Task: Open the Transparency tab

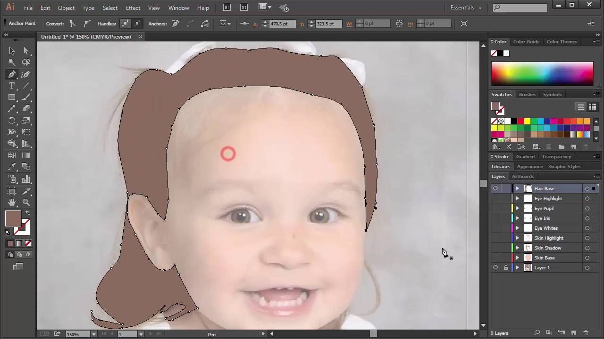Action: [556, 157]
